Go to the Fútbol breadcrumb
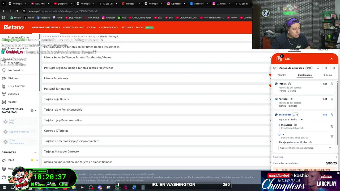Viewport: 340px width, 191px height. point(55,37)
